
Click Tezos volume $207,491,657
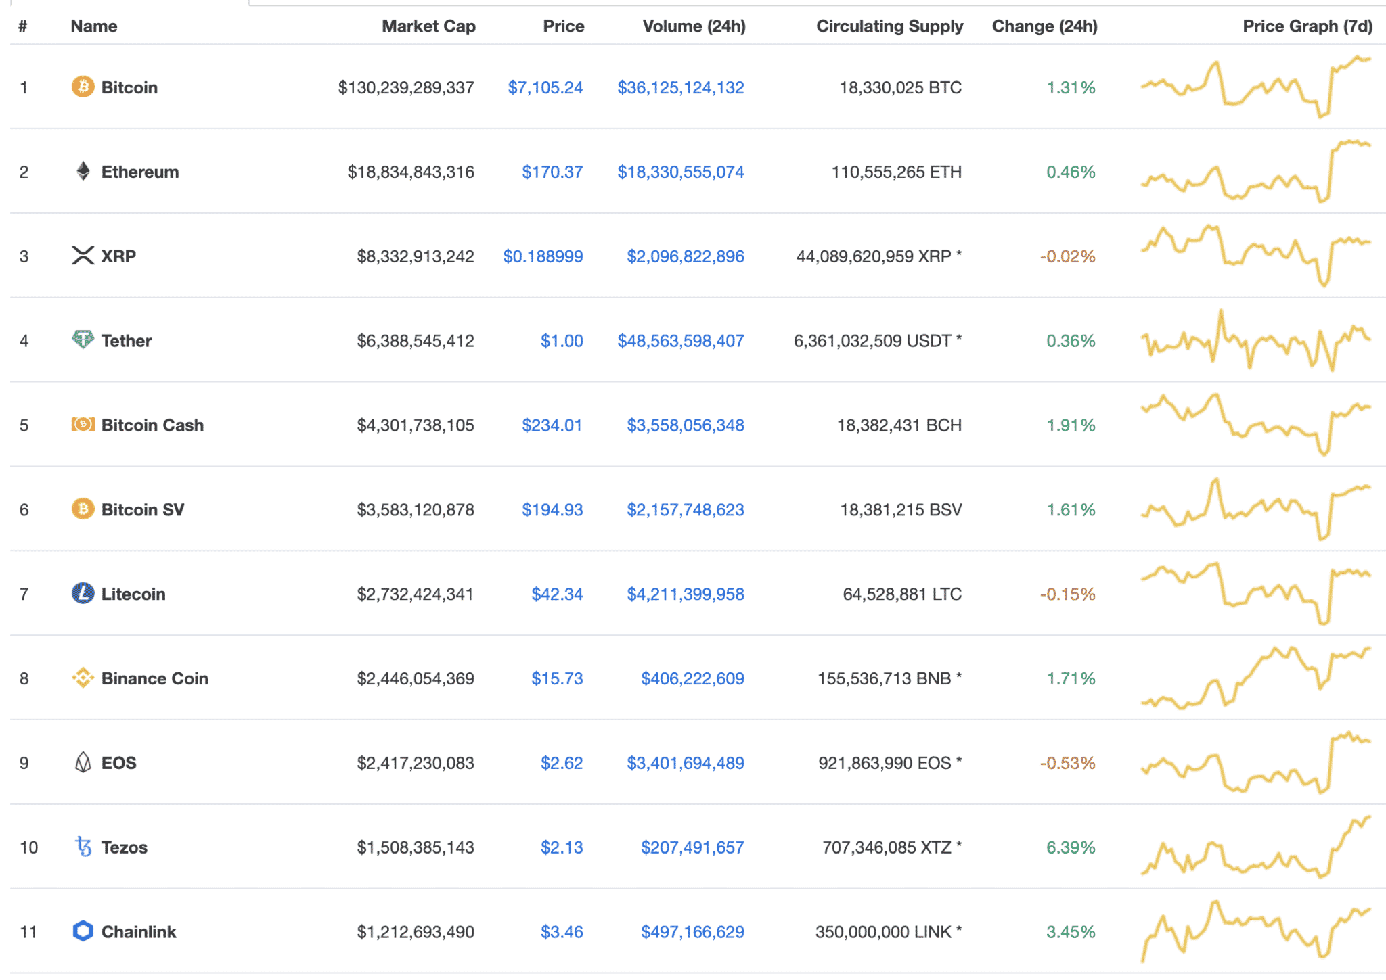692,847
